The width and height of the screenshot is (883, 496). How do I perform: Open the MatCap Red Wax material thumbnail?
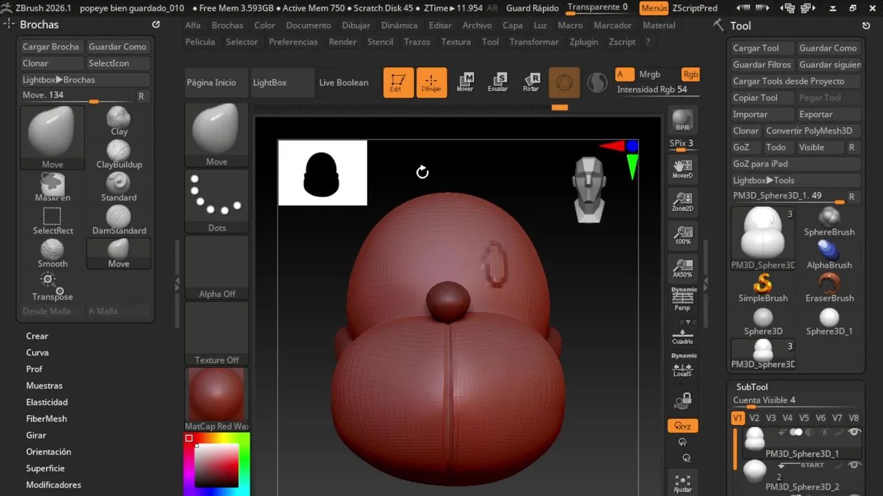tap(217, 400)
